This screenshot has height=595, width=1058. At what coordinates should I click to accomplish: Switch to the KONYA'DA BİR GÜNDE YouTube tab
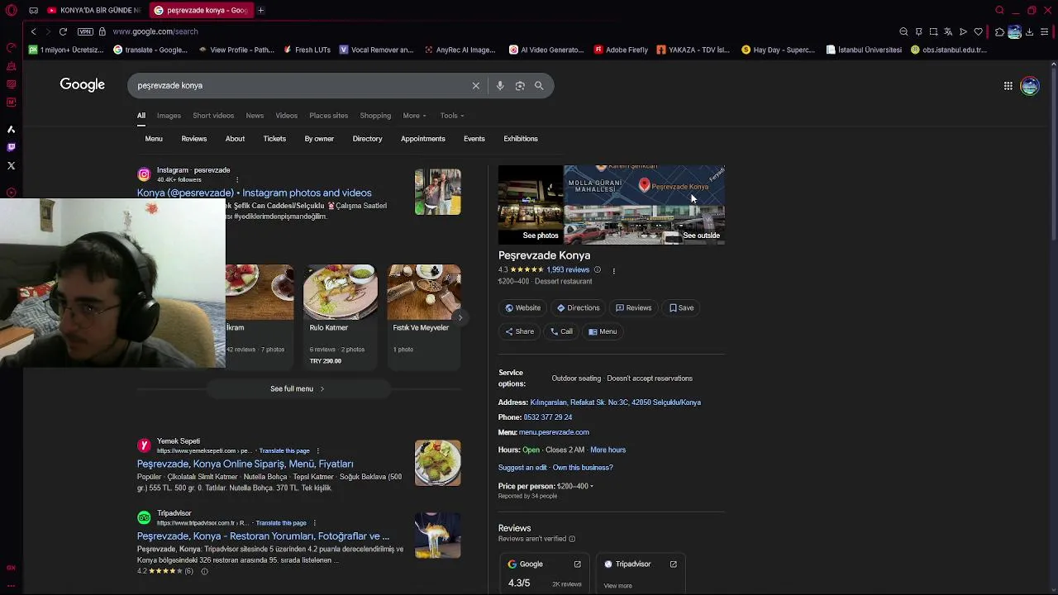tap(93, 10)
